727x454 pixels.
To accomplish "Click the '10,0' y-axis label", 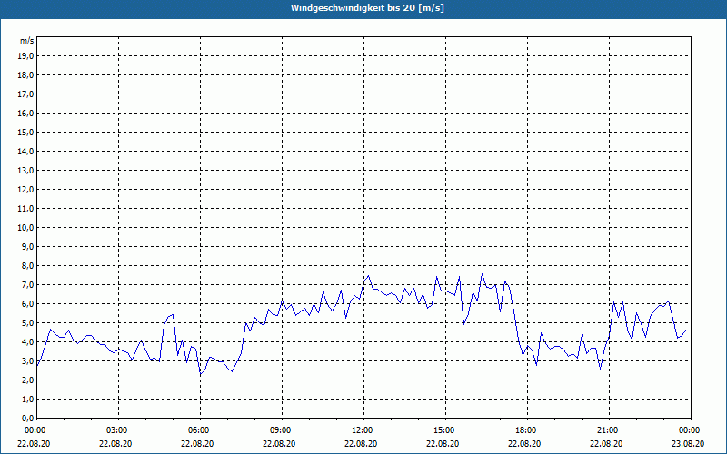I will coord(25,228).
